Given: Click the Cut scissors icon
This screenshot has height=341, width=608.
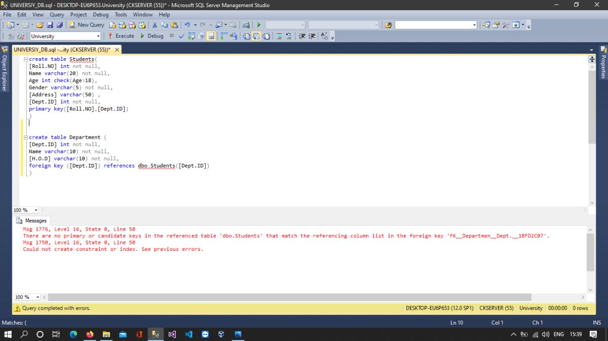Looking at the screenshot, I should (155, 25).
